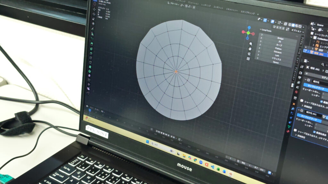
Task: Select the Loop Cut tool
Action: coord(91,58)
